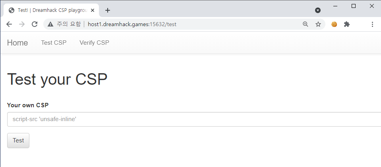Image resolution: width=381 pixels, height=167 pixels.
Task: Open the Verify CSP nav link
Action: pyautogui.click(x=94, y=43)
